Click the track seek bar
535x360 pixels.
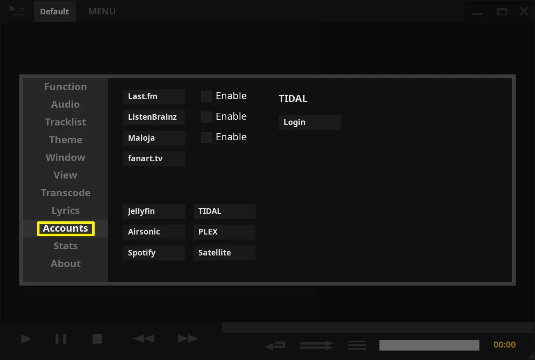pos(378,328)
